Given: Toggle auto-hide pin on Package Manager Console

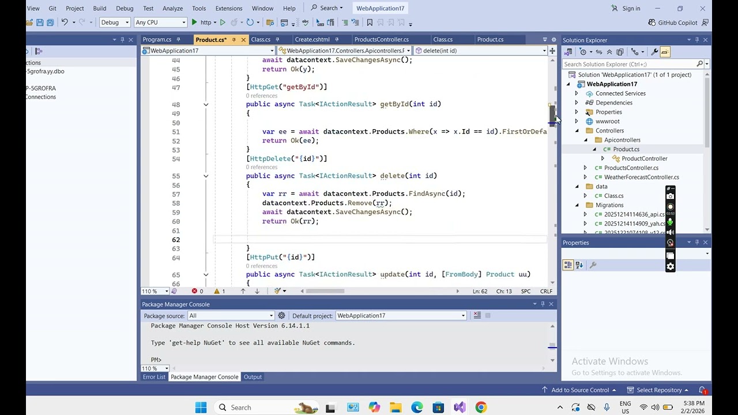Looking at the screenshot, I should tap(543, 304).
